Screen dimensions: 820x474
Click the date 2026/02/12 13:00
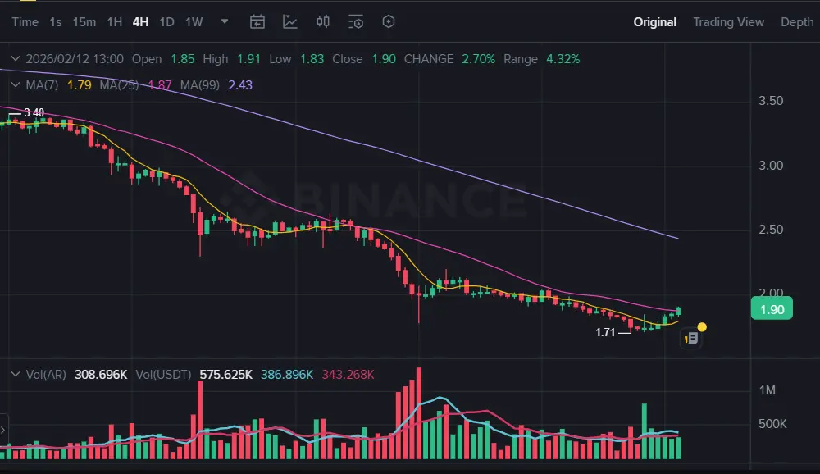[x=75, y=59]
